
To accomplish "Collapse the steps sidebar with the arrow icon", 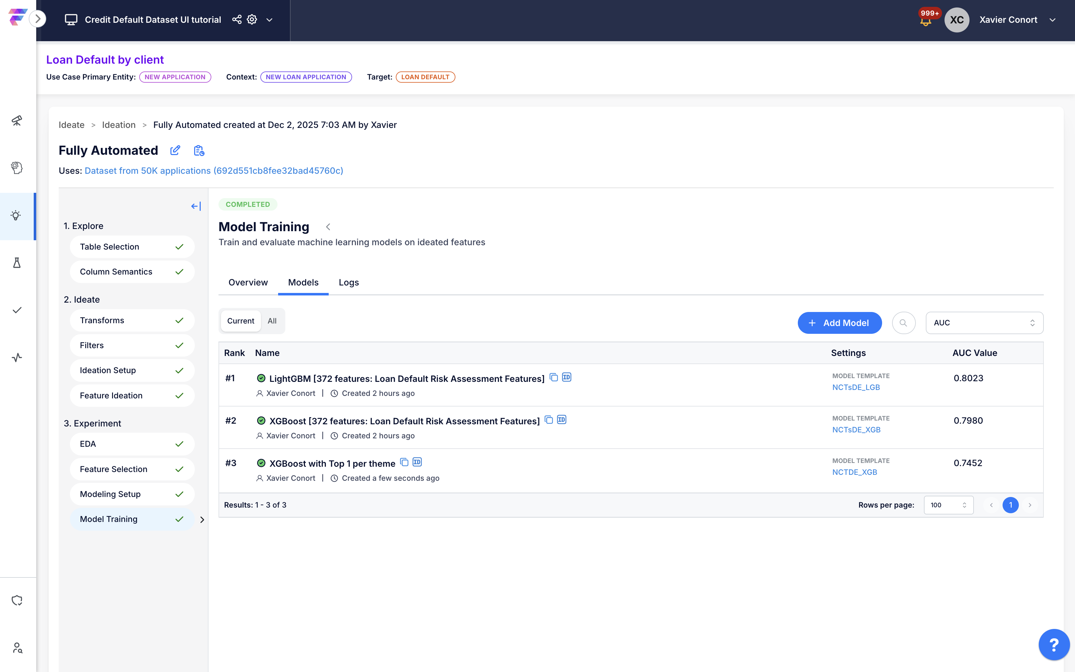I will [x=196, y=206].
